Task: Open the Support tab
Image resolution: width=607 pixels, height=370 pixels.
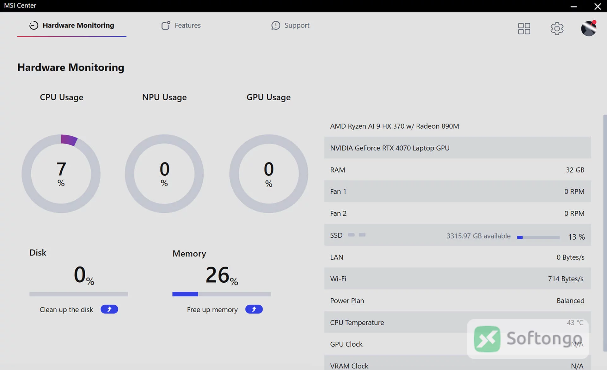Action: tap(290, 26)
